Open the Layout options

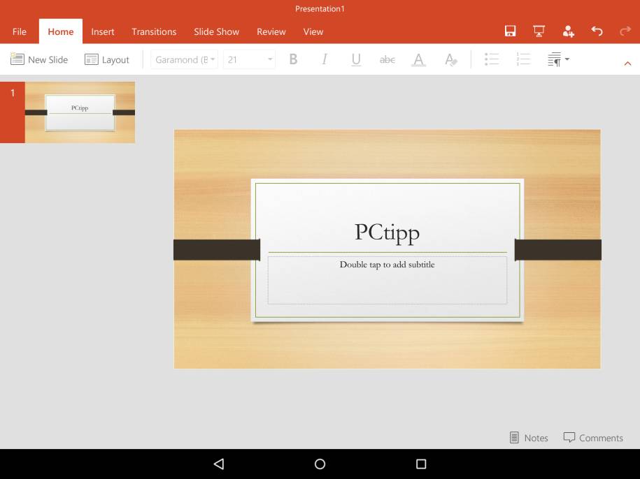(x=107, y=59)
